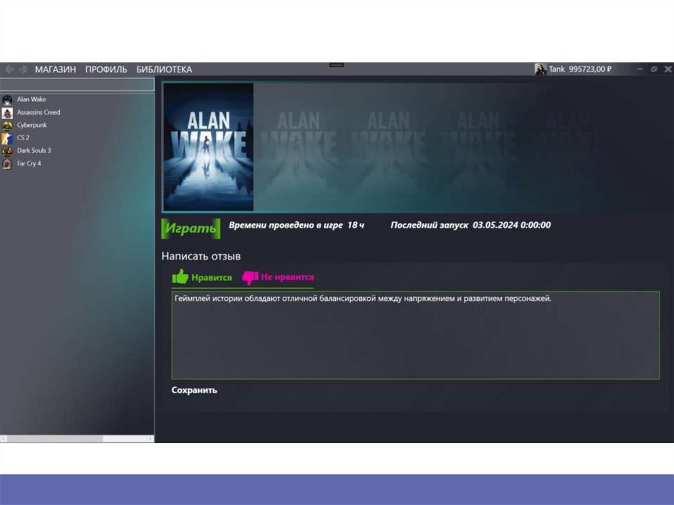Close the launcher window
Image resolution: width=674 pixels, height=505 pixels.
[668, 69]
